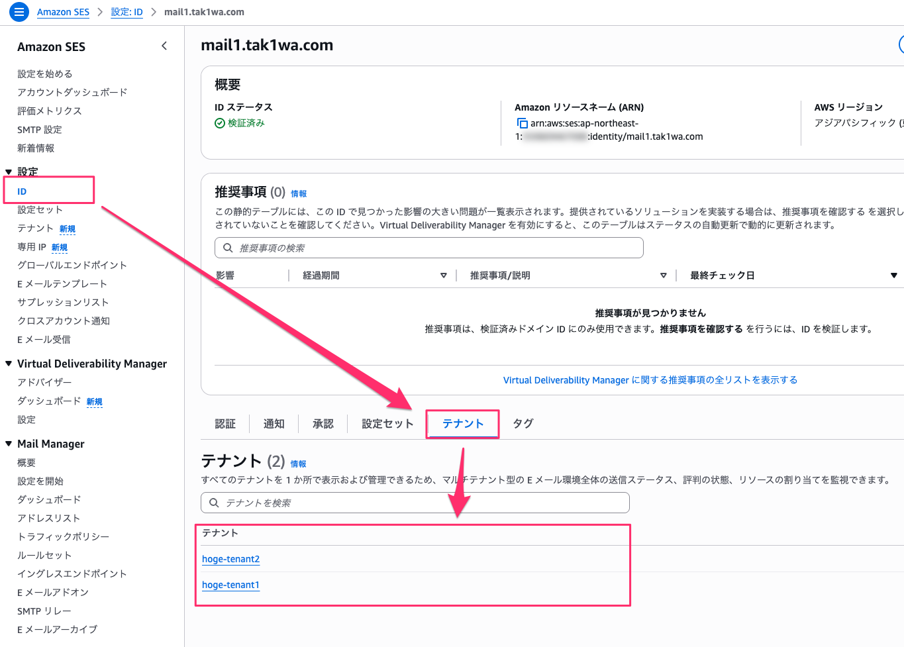Collapse the Mail Manager sidebar section
Screen dimensions: 904x647
click(x=9, y=444)
